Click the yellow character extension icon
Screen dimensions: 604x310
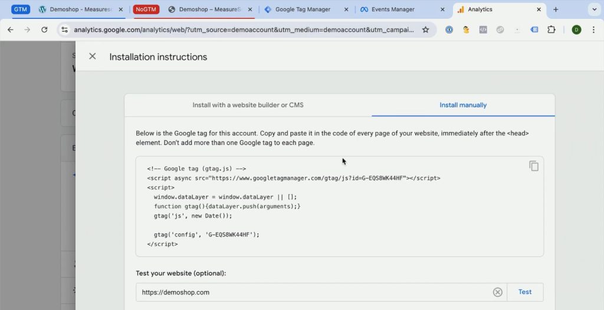coord(466,29)
